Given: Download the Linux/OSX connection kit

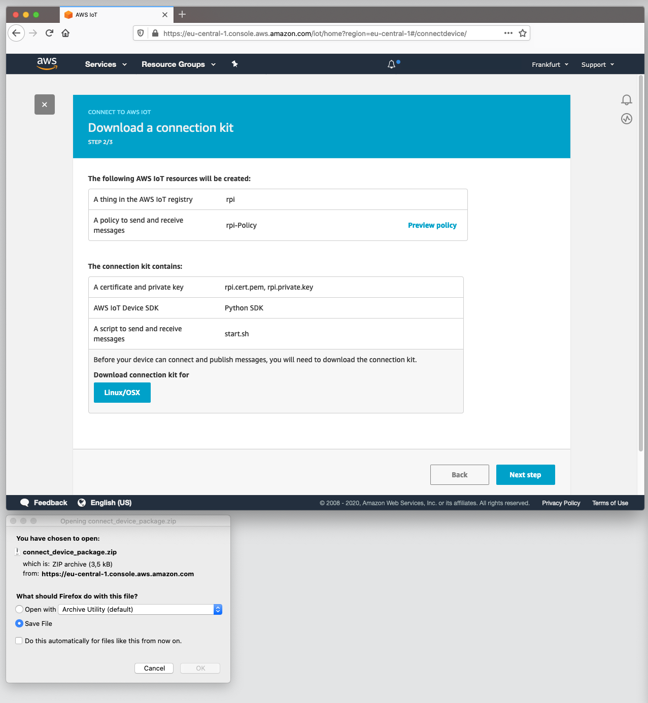Looking at the screenshot, I should (122, 393).
